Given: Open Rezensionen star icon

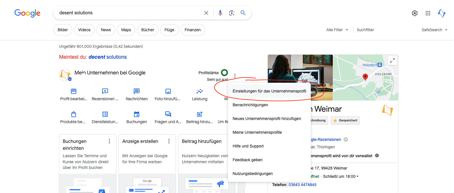Looking at the screenshot, I should [105, 91].
